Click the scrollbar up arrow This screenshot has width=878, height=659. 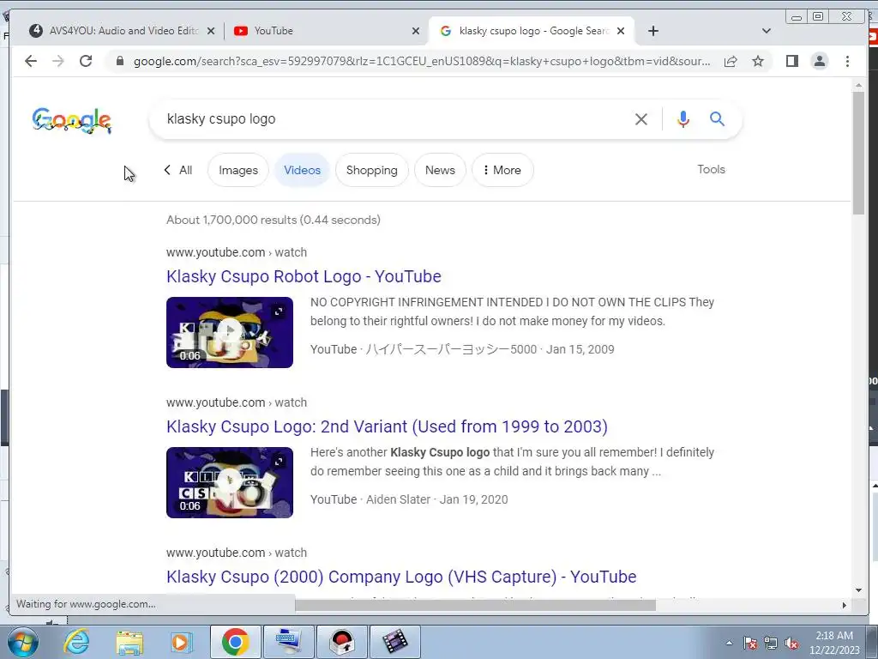pyautogui.click(x=858, y=85)
